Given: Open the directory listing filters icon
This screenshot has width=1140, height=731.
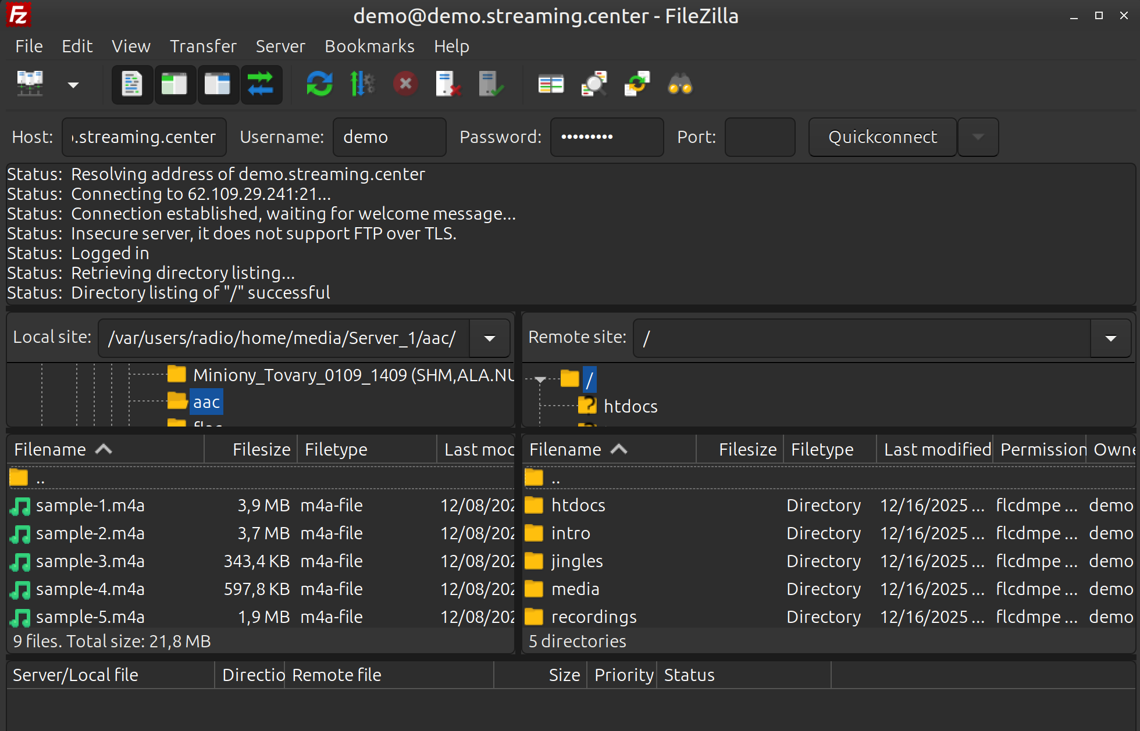Looking at the screenshot, I should [x=551, y=85].
